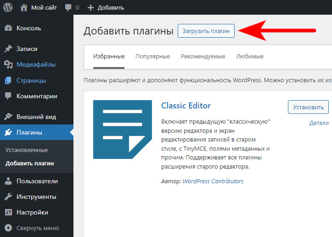Click the Пользователи user icon
This screenshot has width=332, height=237.
pyautogui.click(x=8, y=181)
